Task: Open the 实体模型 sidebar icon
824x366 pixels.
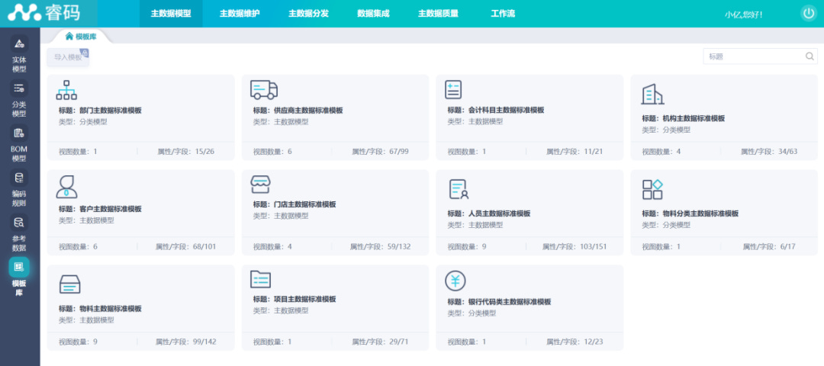Action: [x=19, y=43]
